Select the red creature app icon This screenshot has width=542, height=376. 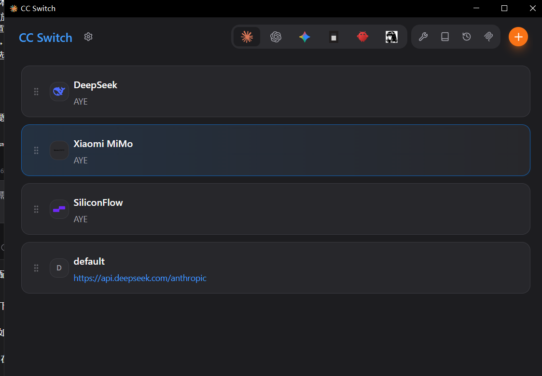coord(362,37)
